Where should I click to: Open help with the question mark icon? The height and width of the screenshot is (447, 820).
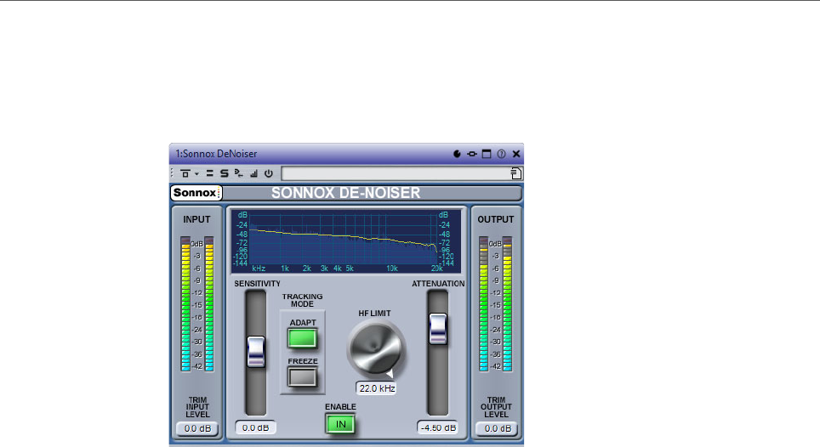click(501, 154)
